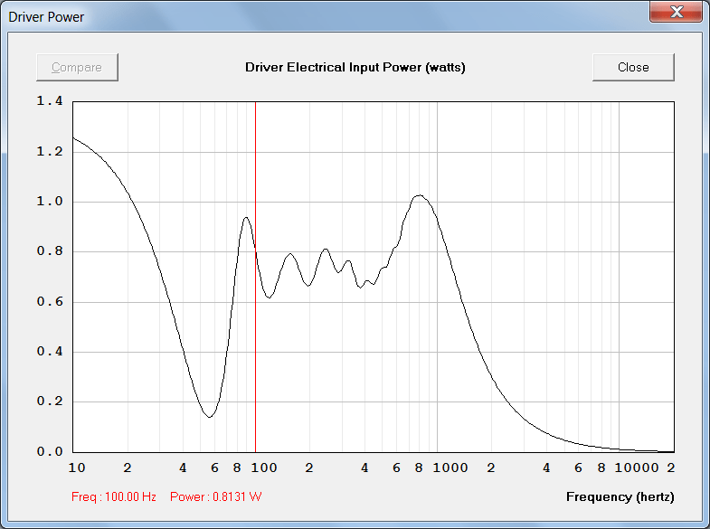The width and height of the screenshot is (710, 529).
Task: Click the 0.6 y-axis label
Action: [50, 302]
